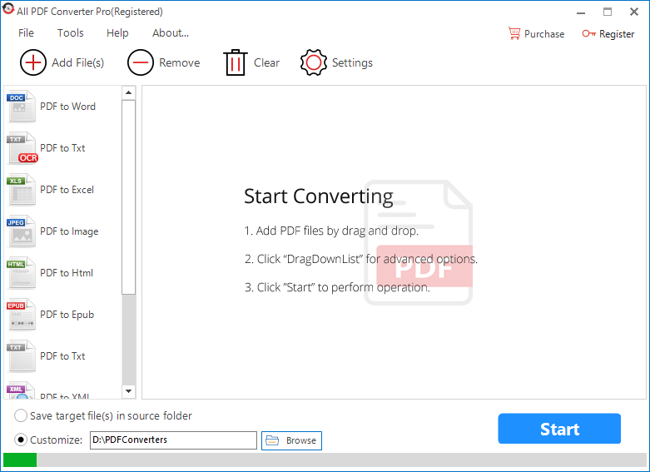650x472 pixels.
Task: Click the PDF to Excel label
Action: click(x=67, y=190)
